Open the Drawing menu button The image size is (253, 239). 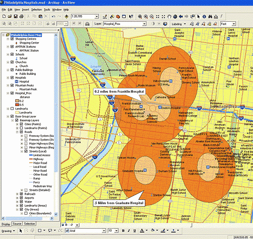pos(8,231)
